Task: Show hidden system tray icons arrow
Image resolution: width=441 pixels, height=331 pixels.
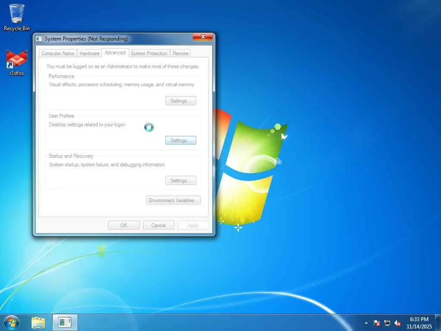Action: pyautogui.click(x=366, y=323)
